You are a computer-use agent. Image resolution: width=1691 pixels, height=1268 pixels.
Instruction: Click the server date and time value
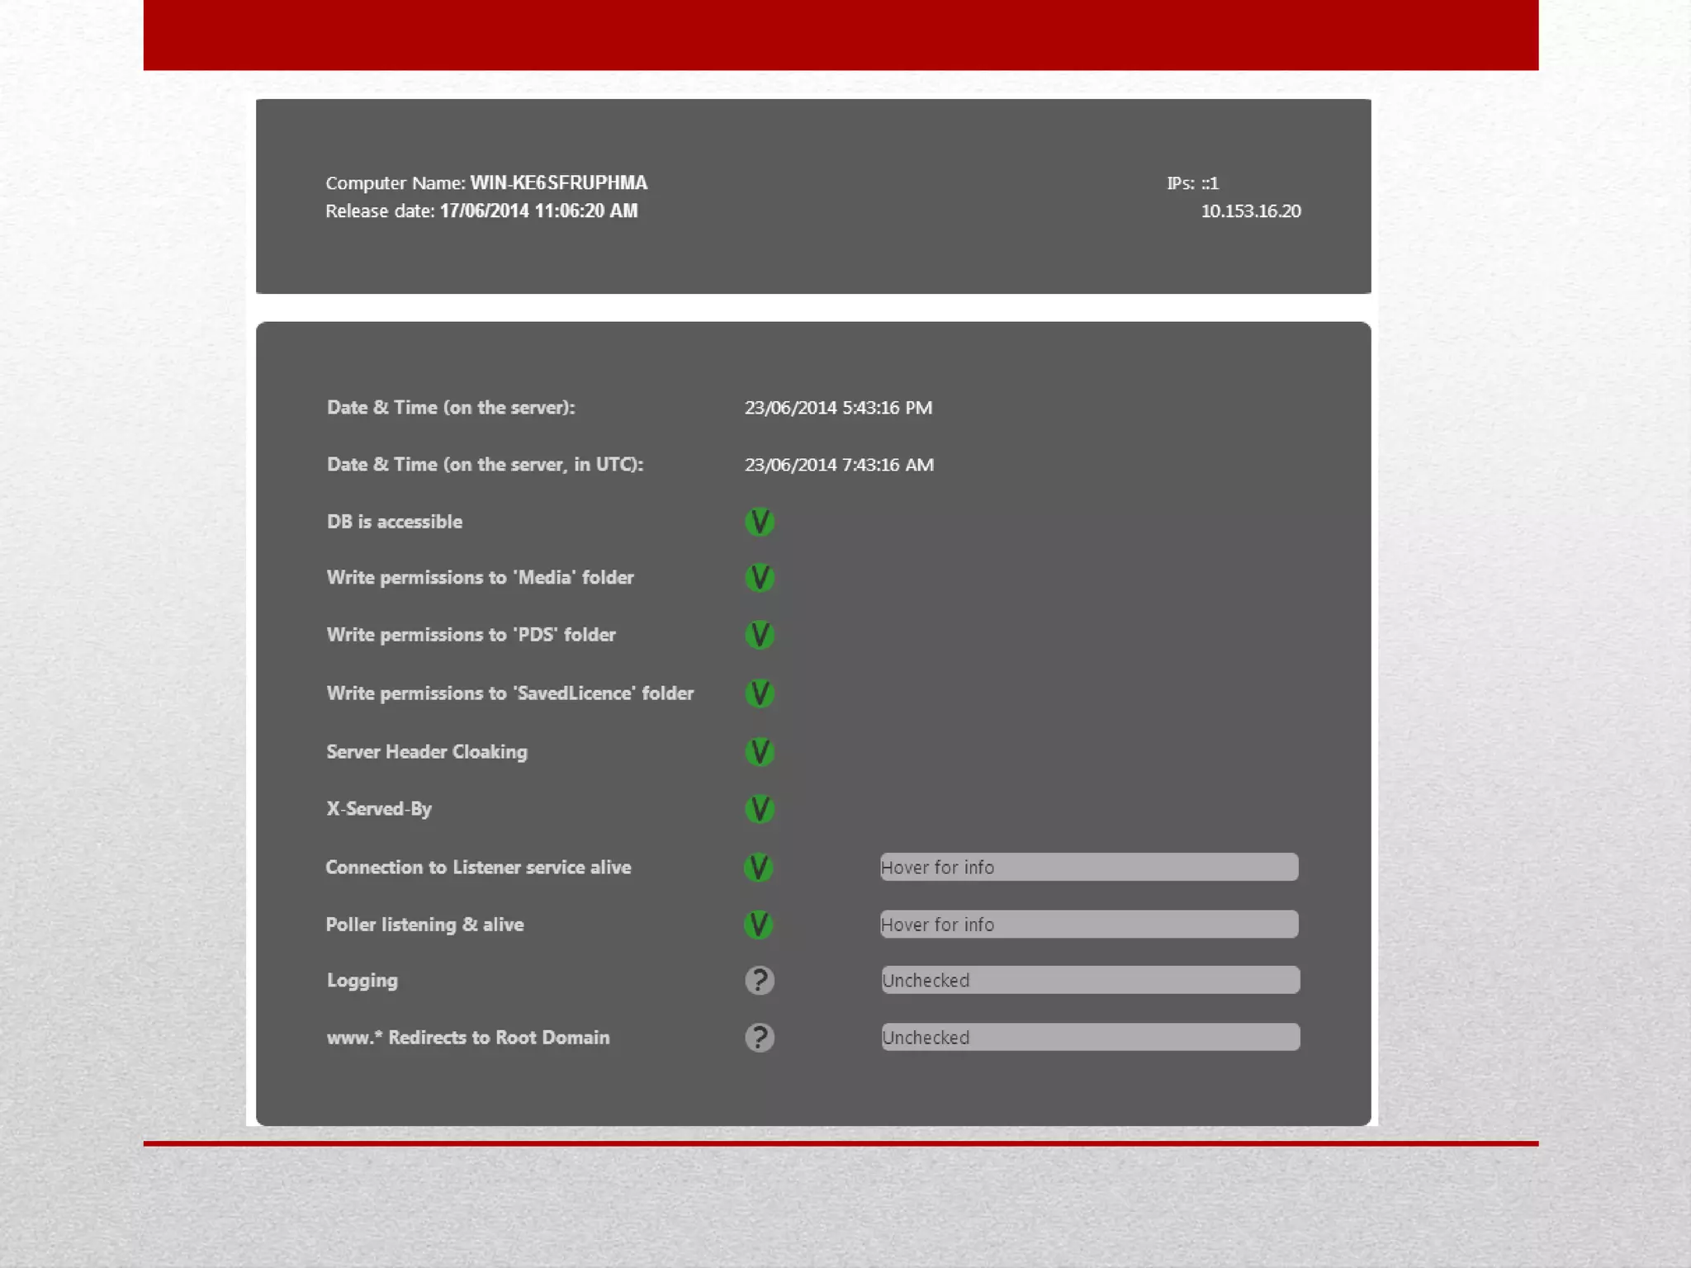[x=838, y=408]
